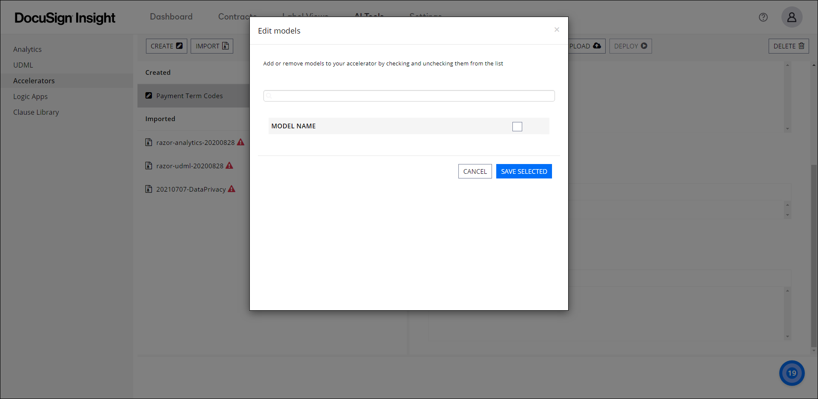Click warning icon next to 20210707-DataPrivacy
This screenshot has width=818, height=399.
coord(232,189)
